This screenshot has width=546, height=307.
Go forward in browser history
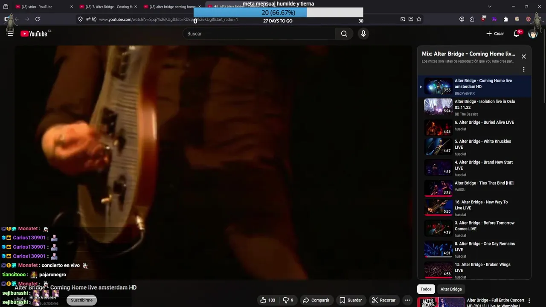tap(27, 19)
